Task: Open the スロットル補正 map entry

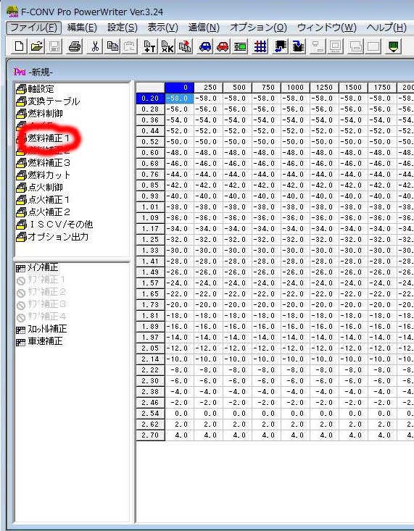Action: [x=41, y=329]
